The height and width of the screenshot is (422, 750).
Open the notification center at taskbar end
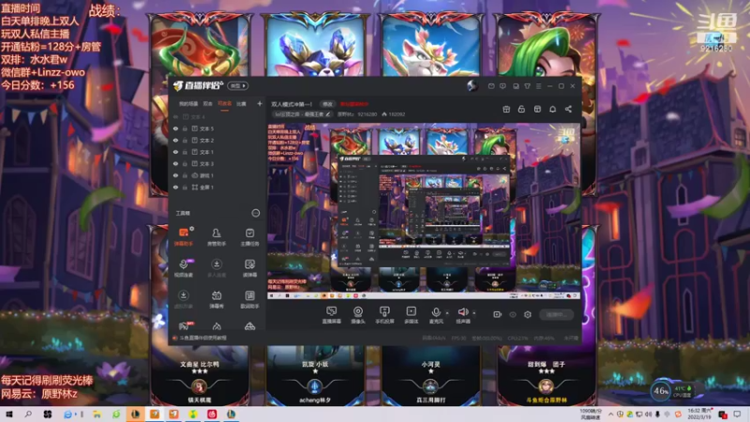[x=737, y=414]
